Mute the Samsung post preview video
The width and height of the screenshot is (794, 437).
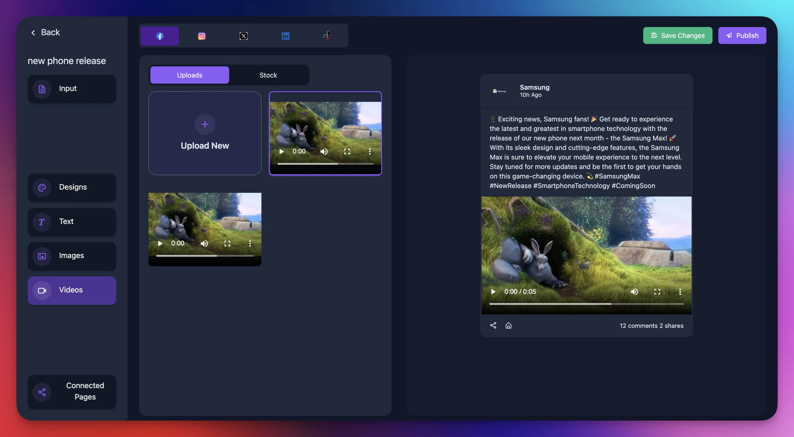coord(634,291)
